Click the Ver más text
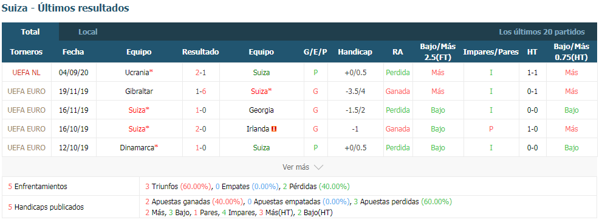This screenshot has height=220, width=602. [x=296, y=167]
